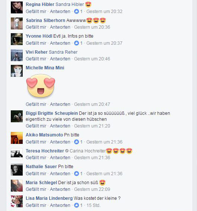Open tagged Sandra Reher profile link
This screenshot has height=211, width=197.
[x=63, y=52]
